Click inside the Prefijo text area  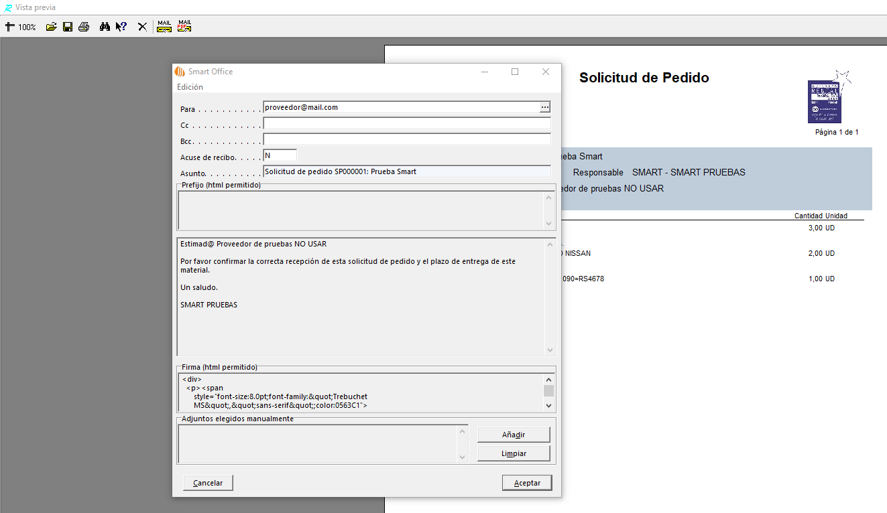tap(361, 210)
